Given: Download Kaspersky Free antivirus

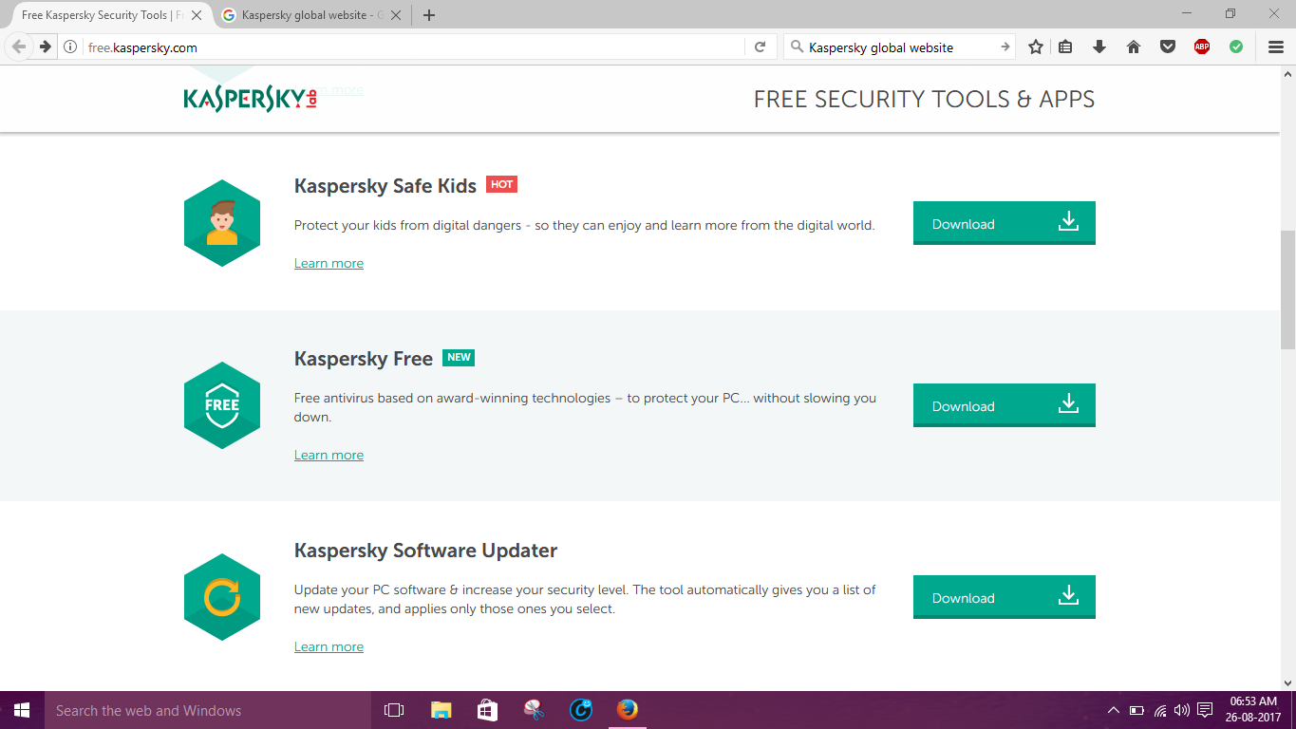Looking at the screenshot, I should [1005, 405].
